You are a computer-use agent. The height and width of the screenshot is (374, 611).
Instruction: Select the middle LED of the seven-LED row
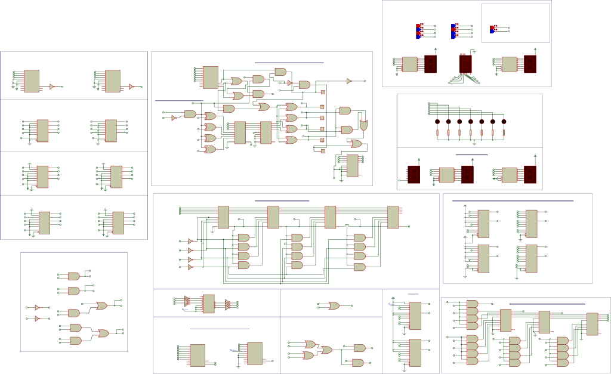tap(471, 122)
